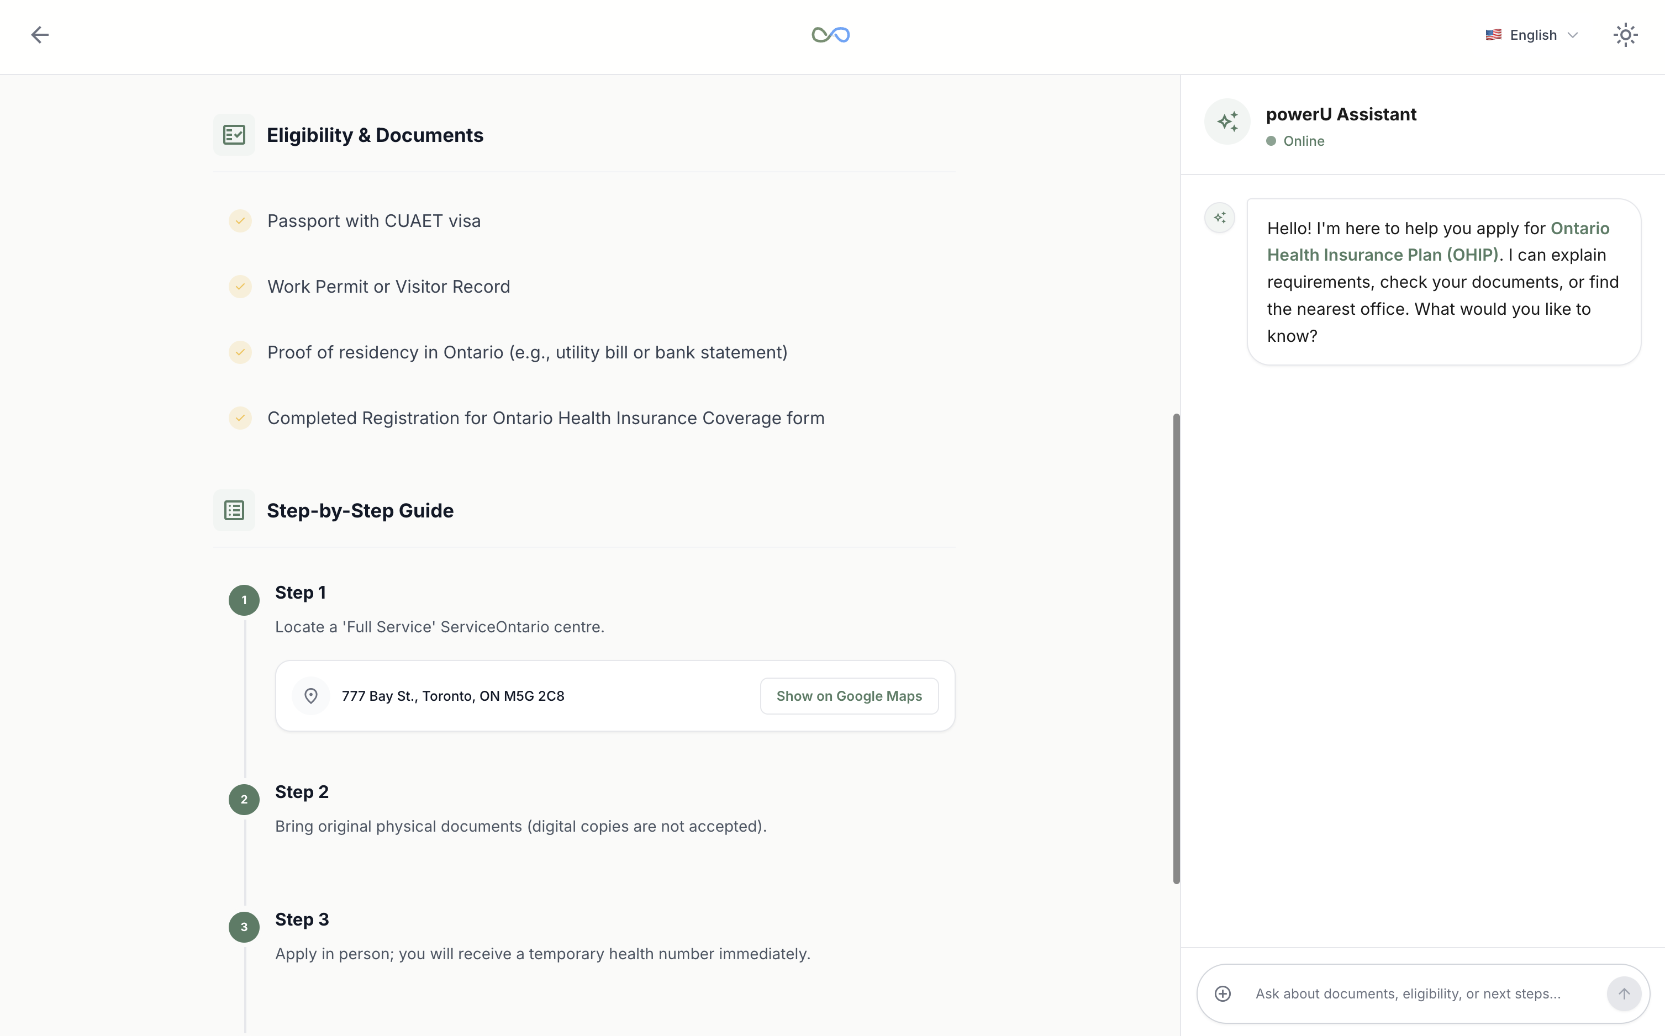Check the Completed Registration form item
The width and height of the screenshot is (1665, 1036).
[x=240, y=418]
